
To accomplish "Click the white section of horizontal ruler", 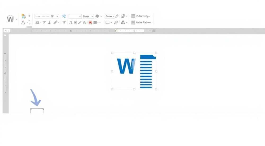I will (x=130, y=31).
